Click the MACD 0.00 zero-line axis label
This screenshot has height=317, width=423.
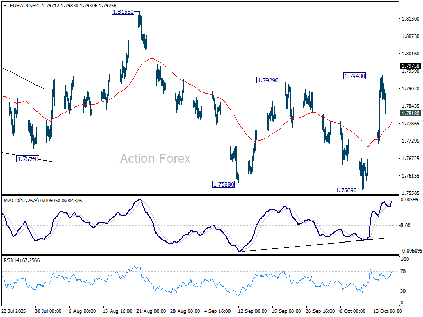click(406, 226)
